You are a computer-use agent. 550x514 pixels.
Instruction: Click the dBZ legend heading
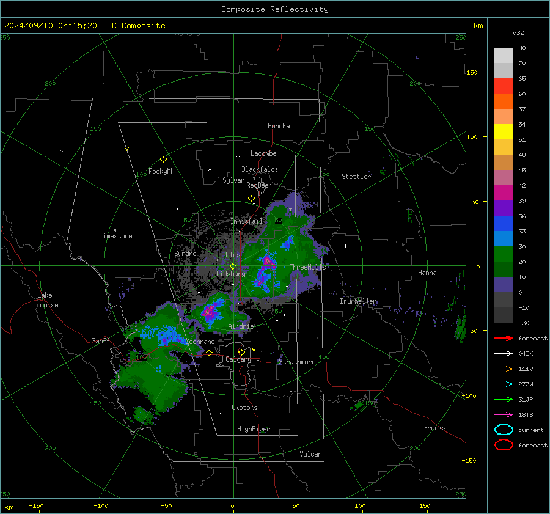pos(518,33)
